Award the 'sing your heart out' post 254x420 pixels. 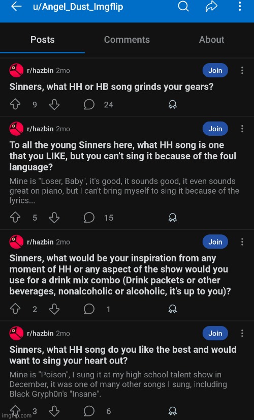(173, 411)
